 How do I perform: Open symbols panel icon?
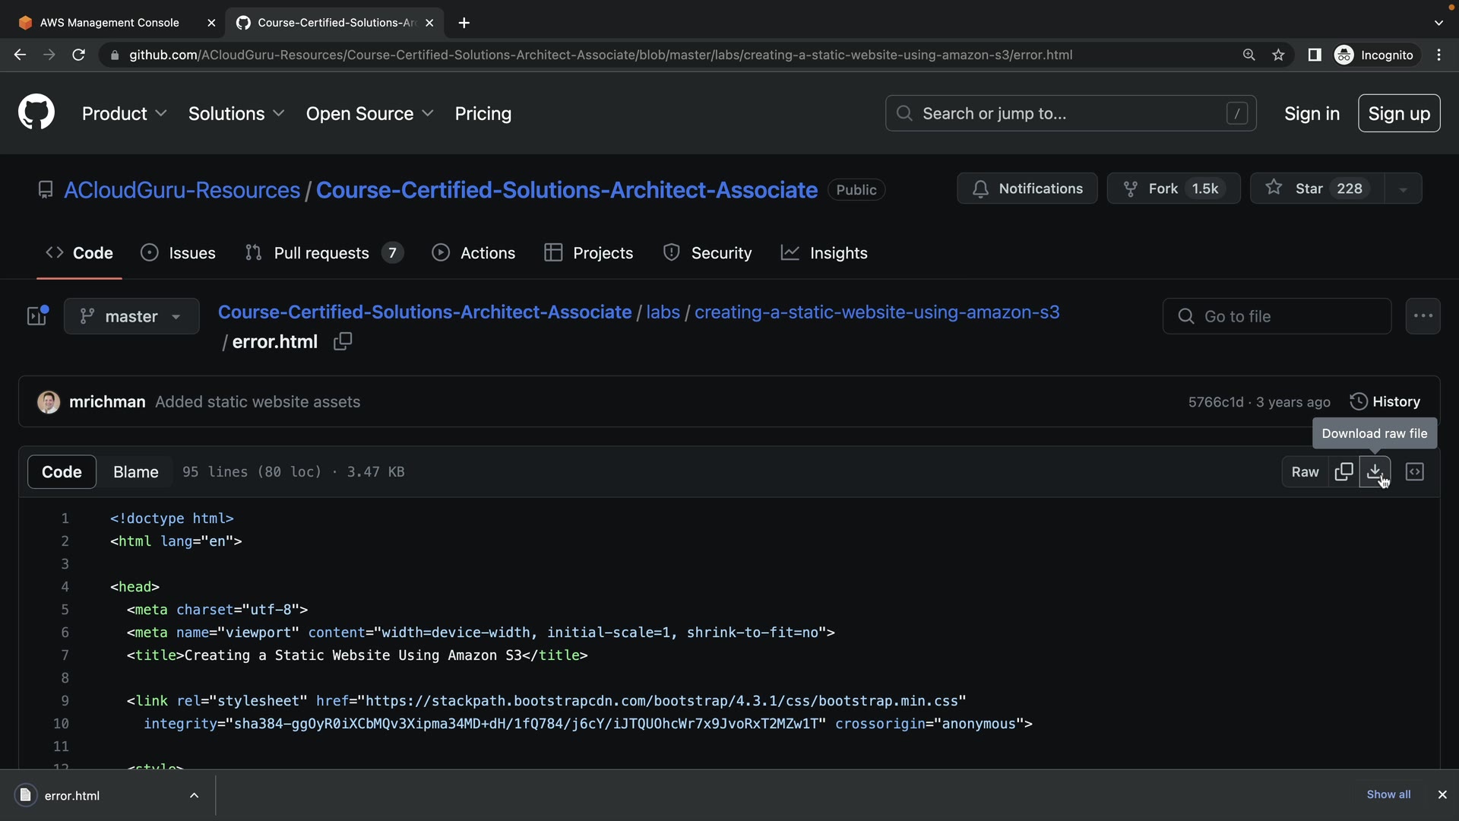(1414, 472)
